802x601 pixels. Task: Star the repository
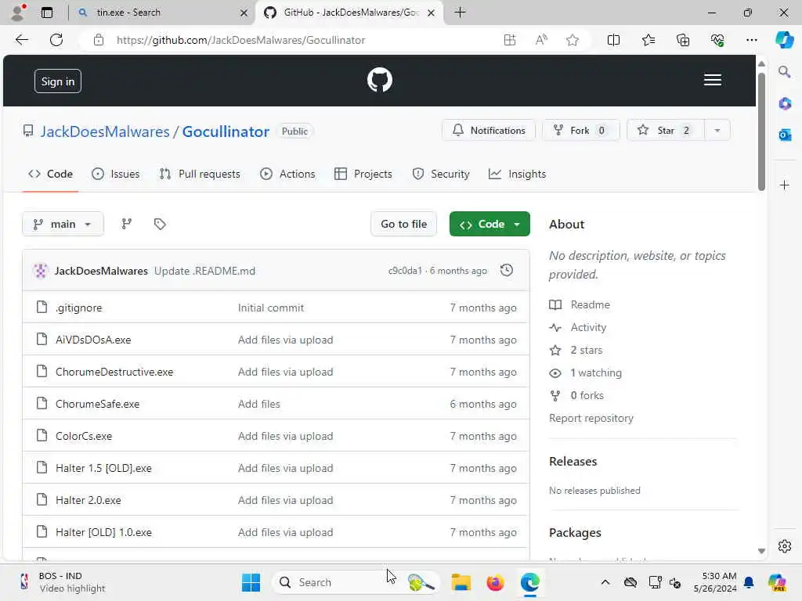[x=666, y=131]
